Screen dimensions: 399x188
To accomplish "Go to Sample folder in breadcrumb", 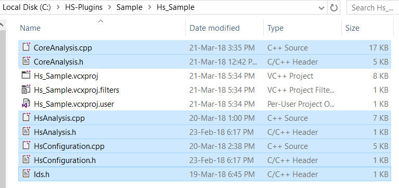I will (x=129, y=7).
